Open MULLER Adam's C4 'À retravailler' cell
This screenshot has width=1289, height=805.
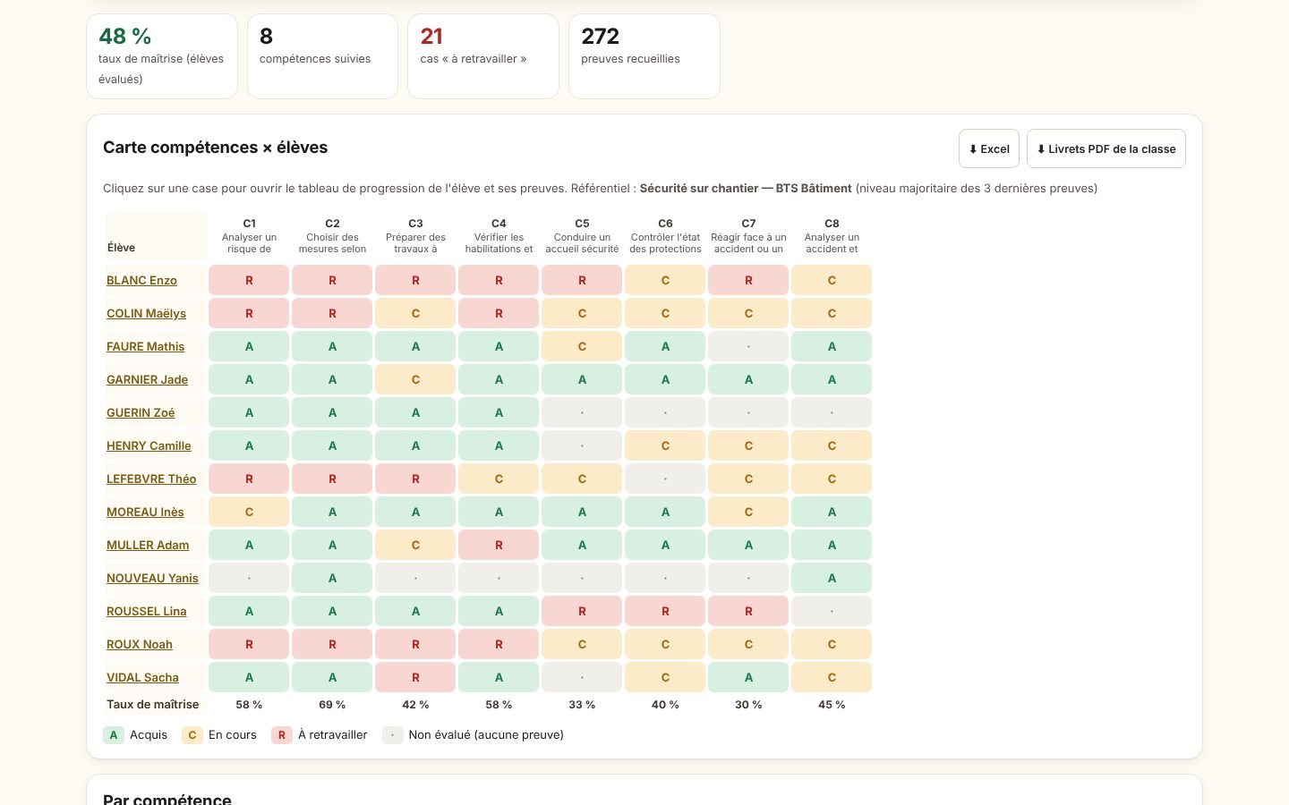coord(499,545)
